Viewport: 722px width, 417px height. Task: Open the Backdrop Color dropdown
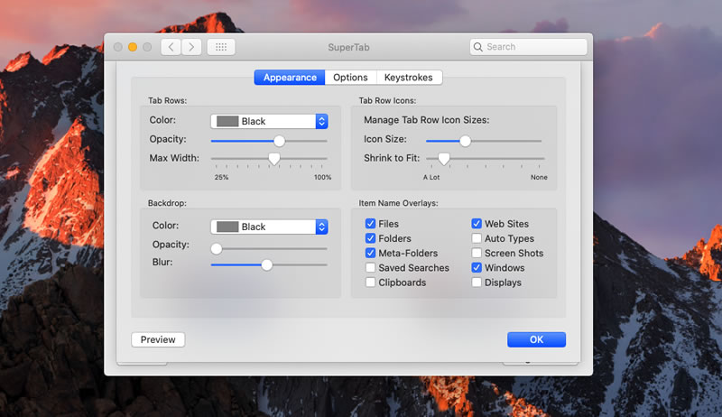pyautogui.click(x=269, y=227)
